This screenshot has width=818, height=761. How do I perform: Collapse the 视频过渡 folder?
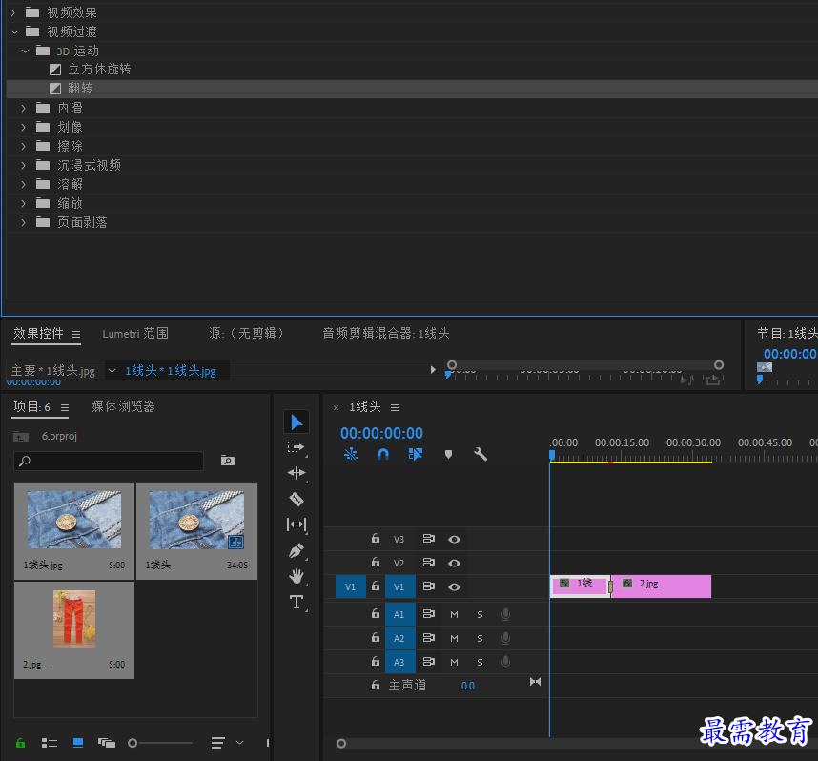(14, 31)
